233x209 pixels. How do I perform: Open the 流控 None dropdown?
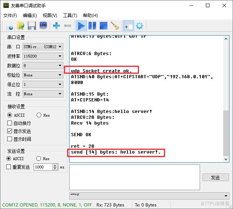43,94
